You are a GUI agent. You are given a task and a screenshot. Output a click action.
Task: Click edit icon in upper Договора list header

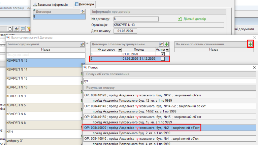[x=82, y=12]
